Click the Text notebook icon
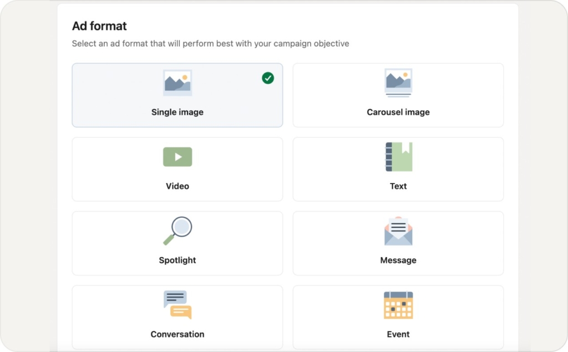568x352 pixels. click(x=398, y=157)
